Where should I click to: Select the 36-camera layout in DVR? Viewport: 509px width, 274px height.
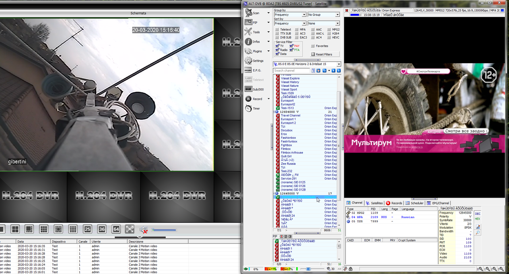102,229
